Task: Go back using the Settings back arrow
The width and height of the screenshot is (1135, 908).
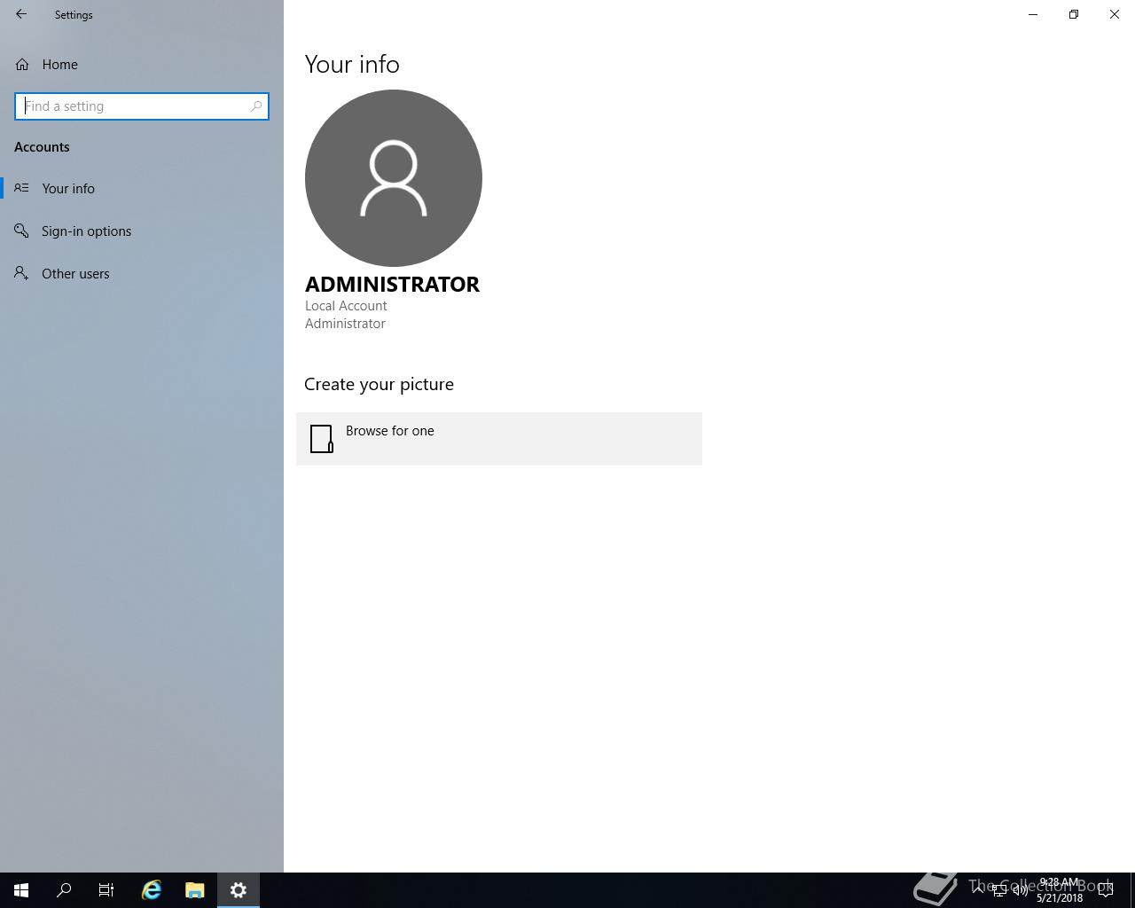Action: click(21, 14)
